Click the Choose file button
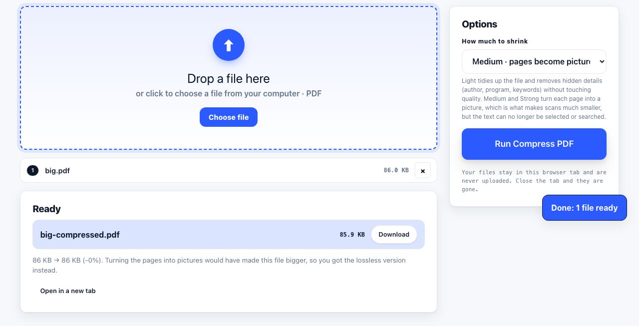The image size is (639, 326). coord(229,117)
